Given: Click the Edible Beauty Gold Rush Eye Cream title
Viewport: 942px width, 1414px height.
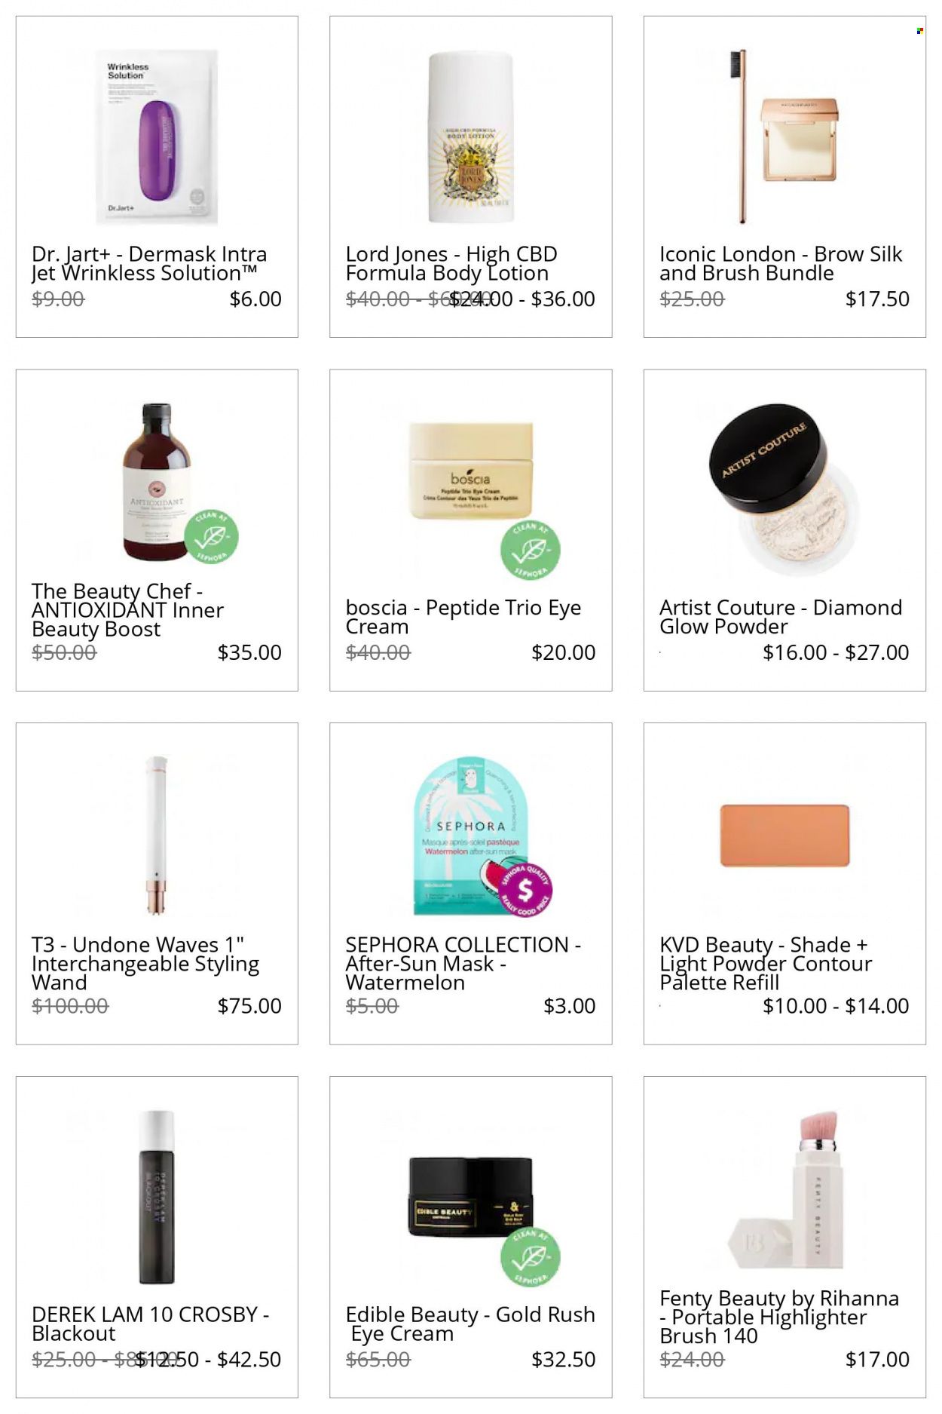Looking at the screenshot, I should [x=470, y=1324].
